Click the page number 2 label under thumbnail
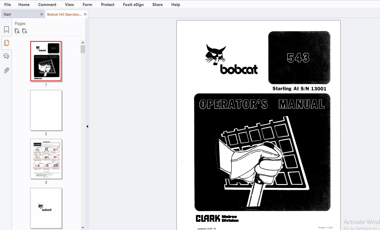 pos(46,134)
